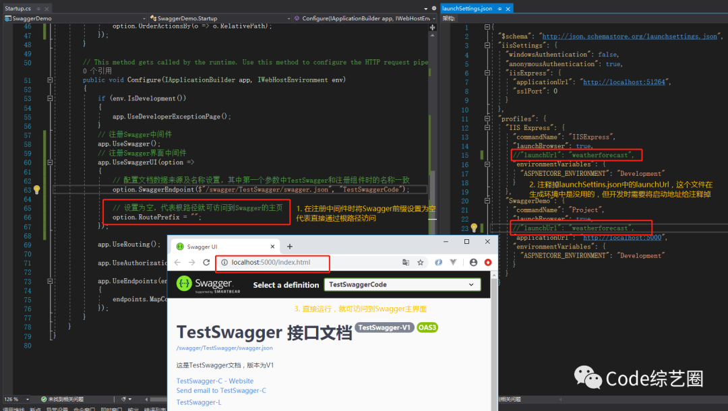Collapse the profiles node at line 11
728x411 pixels.
(x=487, y=119)
